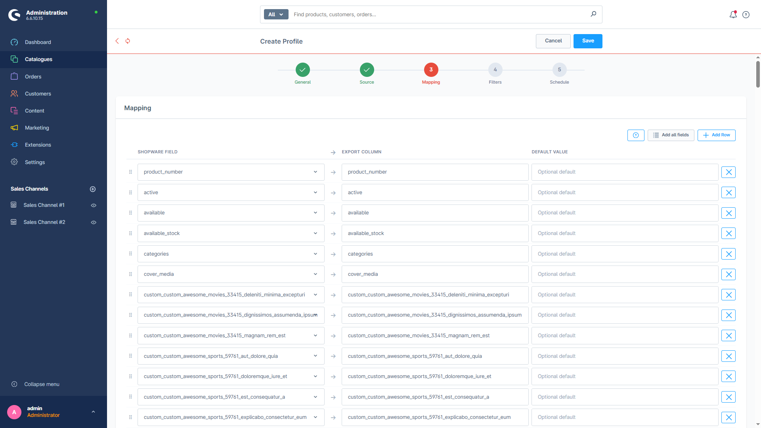Screen dimensions: 761x428
Task: Remove the cover_media mapping row
Action: [x=728, y=274]
